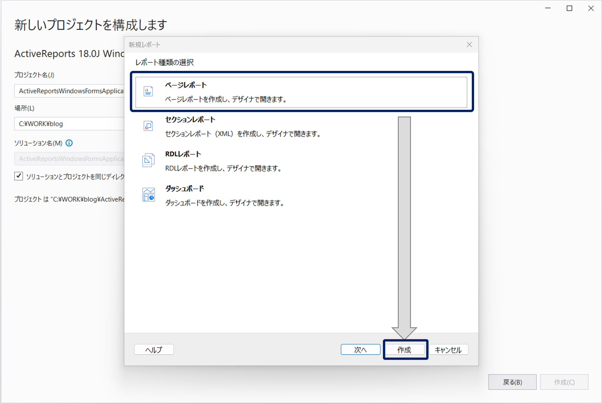The width and height of the screenshot is (602, 404).
Task: Focus the プロジェクト名 input field
Action: pyautogui.click(x=69, y=91)
